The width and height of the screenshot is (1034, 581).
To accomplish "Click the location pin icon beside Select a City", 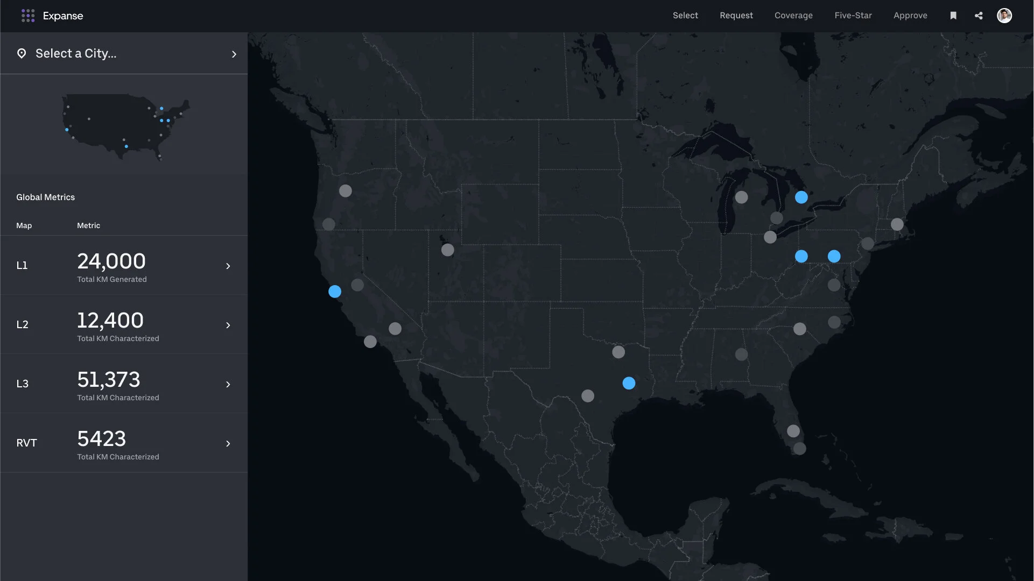I will [22, 53].
